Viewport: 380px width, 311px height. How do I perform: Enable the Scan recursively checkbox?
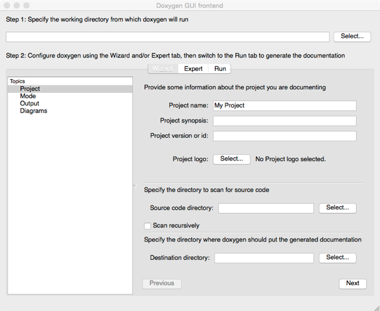(x=148, y=226)
